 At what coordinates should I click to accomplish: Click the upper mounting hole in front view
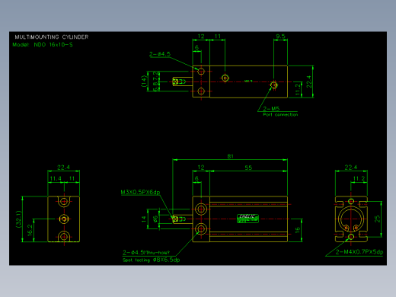click(201, 209)
